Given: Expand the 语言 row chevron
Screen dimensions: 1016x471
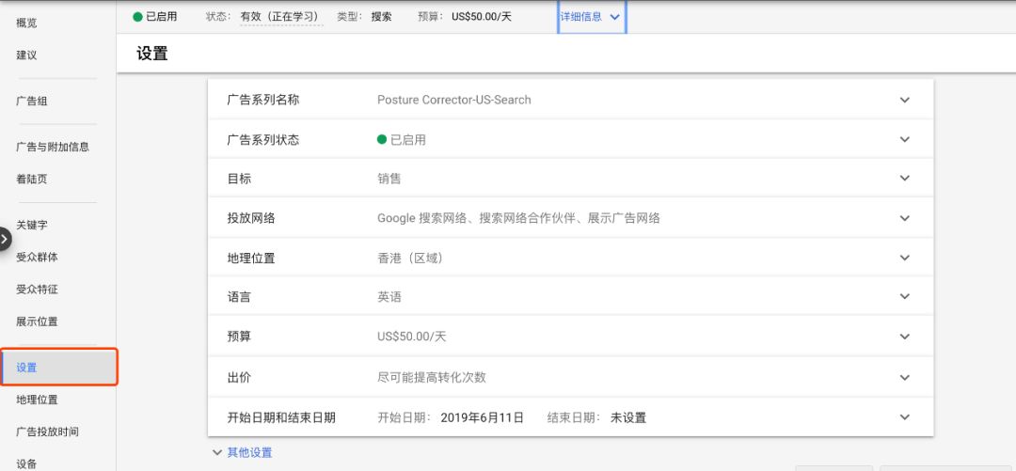Looking at the screenshot, I should [905, 297].
